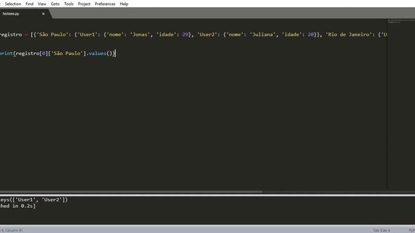The height and width of the screenshot is (233, 415).
Task: Open the Project menu
Action: [x=84, y=4]
